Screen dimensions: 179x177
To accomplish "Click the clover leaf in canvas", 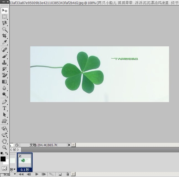I will pos(83,72).
